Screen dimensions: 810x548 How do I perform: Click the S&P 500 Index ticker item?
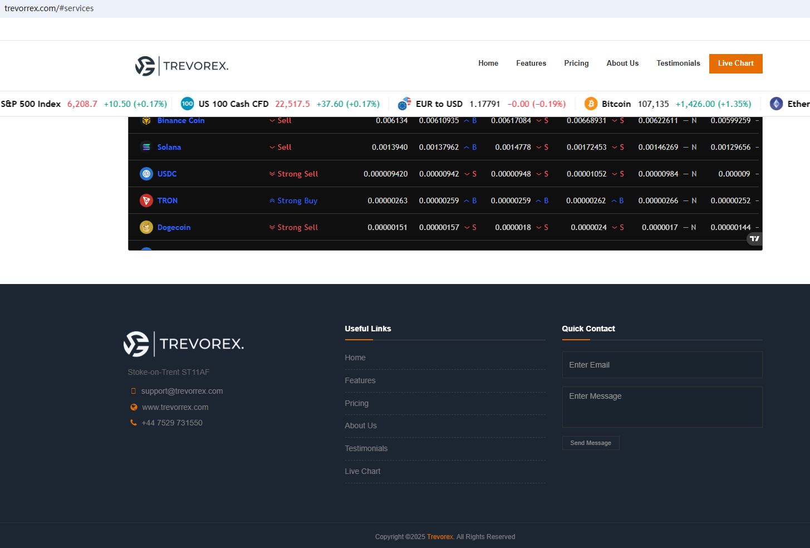(x=31, y=104)
